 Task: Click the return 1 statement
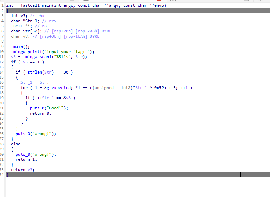(26, 159)
